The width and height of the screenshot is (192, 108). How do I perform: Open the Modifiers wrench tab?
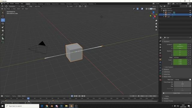click(160, 62)
